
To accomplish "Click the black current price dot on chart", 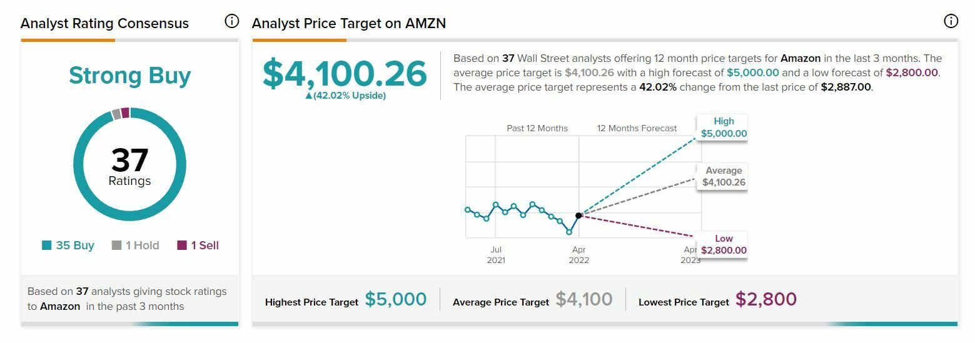I will (578, 216).
